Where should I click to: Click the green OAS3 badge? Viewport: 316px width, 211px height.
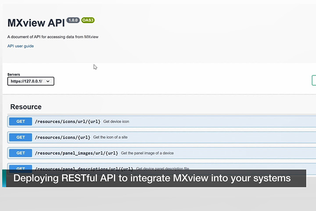[x=88, y=20]
